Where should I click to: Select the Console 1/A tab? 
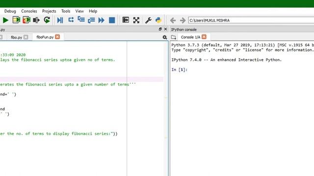point(190,37)
